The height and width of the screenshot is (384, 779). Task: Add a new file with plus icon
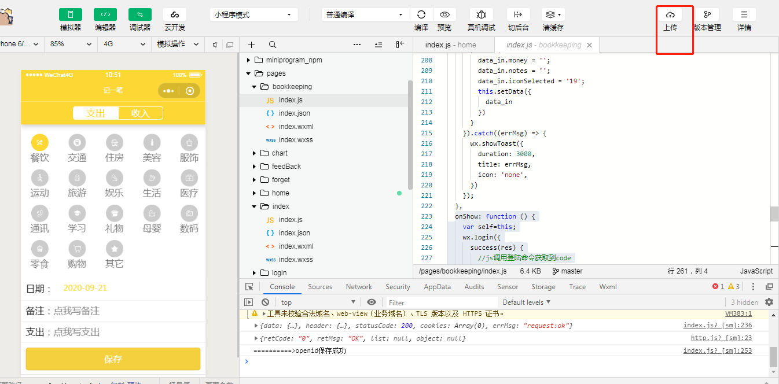(251, 45)
